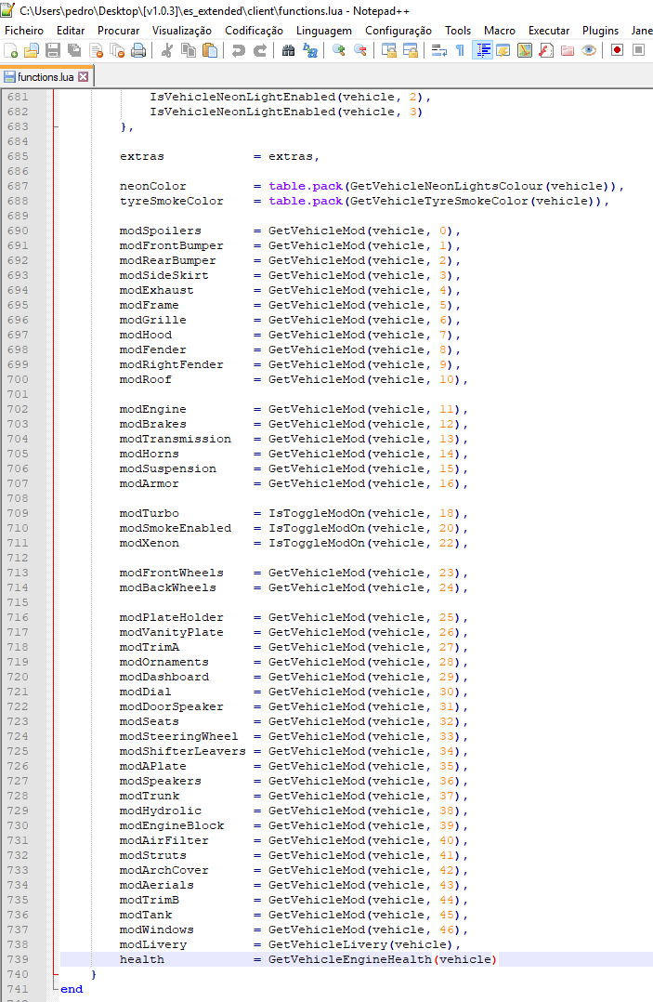Click the Save file floppy icon

pos(53,50)
